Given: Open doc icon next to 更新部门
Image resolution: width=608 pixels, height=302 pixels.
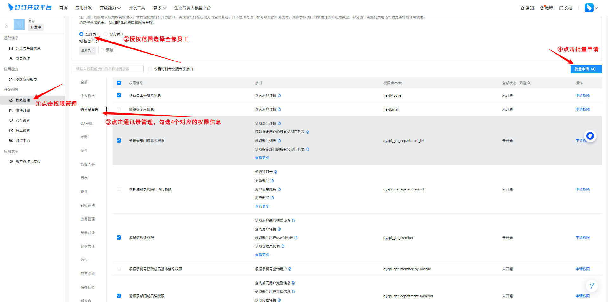Looking at the screenshot, I should click(x=272, y=181).
